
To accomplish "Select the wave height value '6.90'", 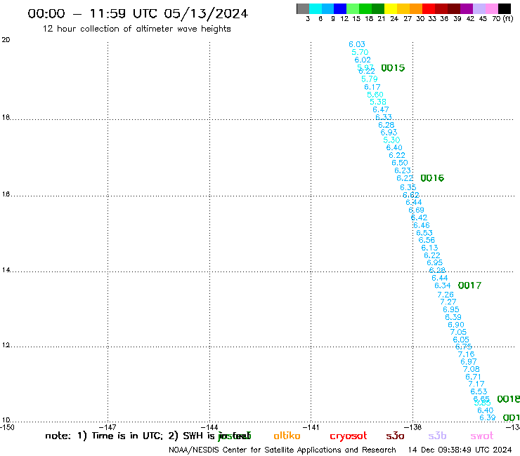I will pos(456,325).
